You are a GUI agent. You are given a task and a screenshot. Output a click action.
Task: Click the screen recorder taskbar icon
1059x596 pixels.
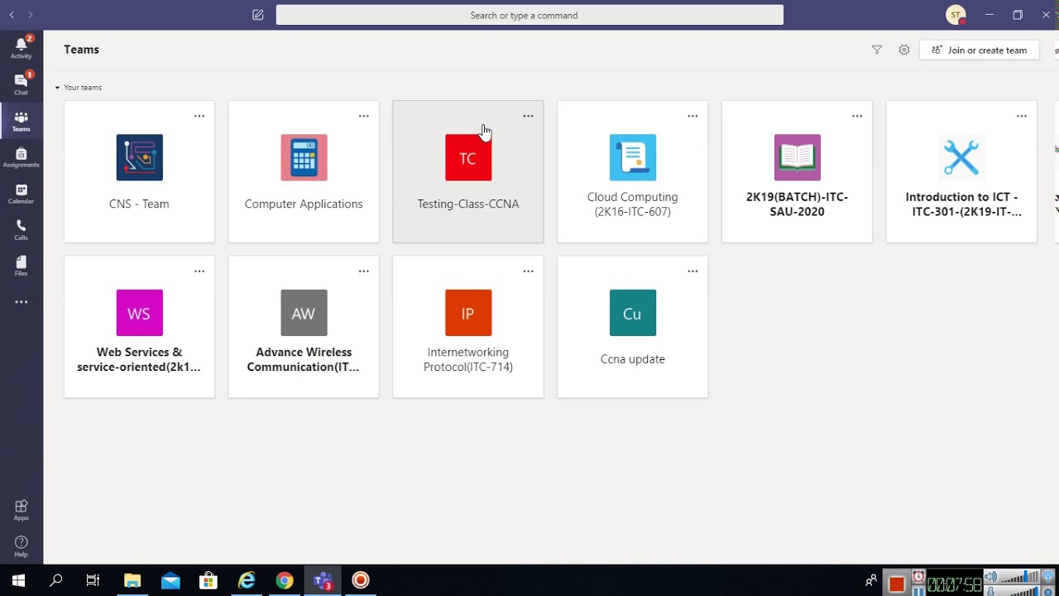pos(361,580)
